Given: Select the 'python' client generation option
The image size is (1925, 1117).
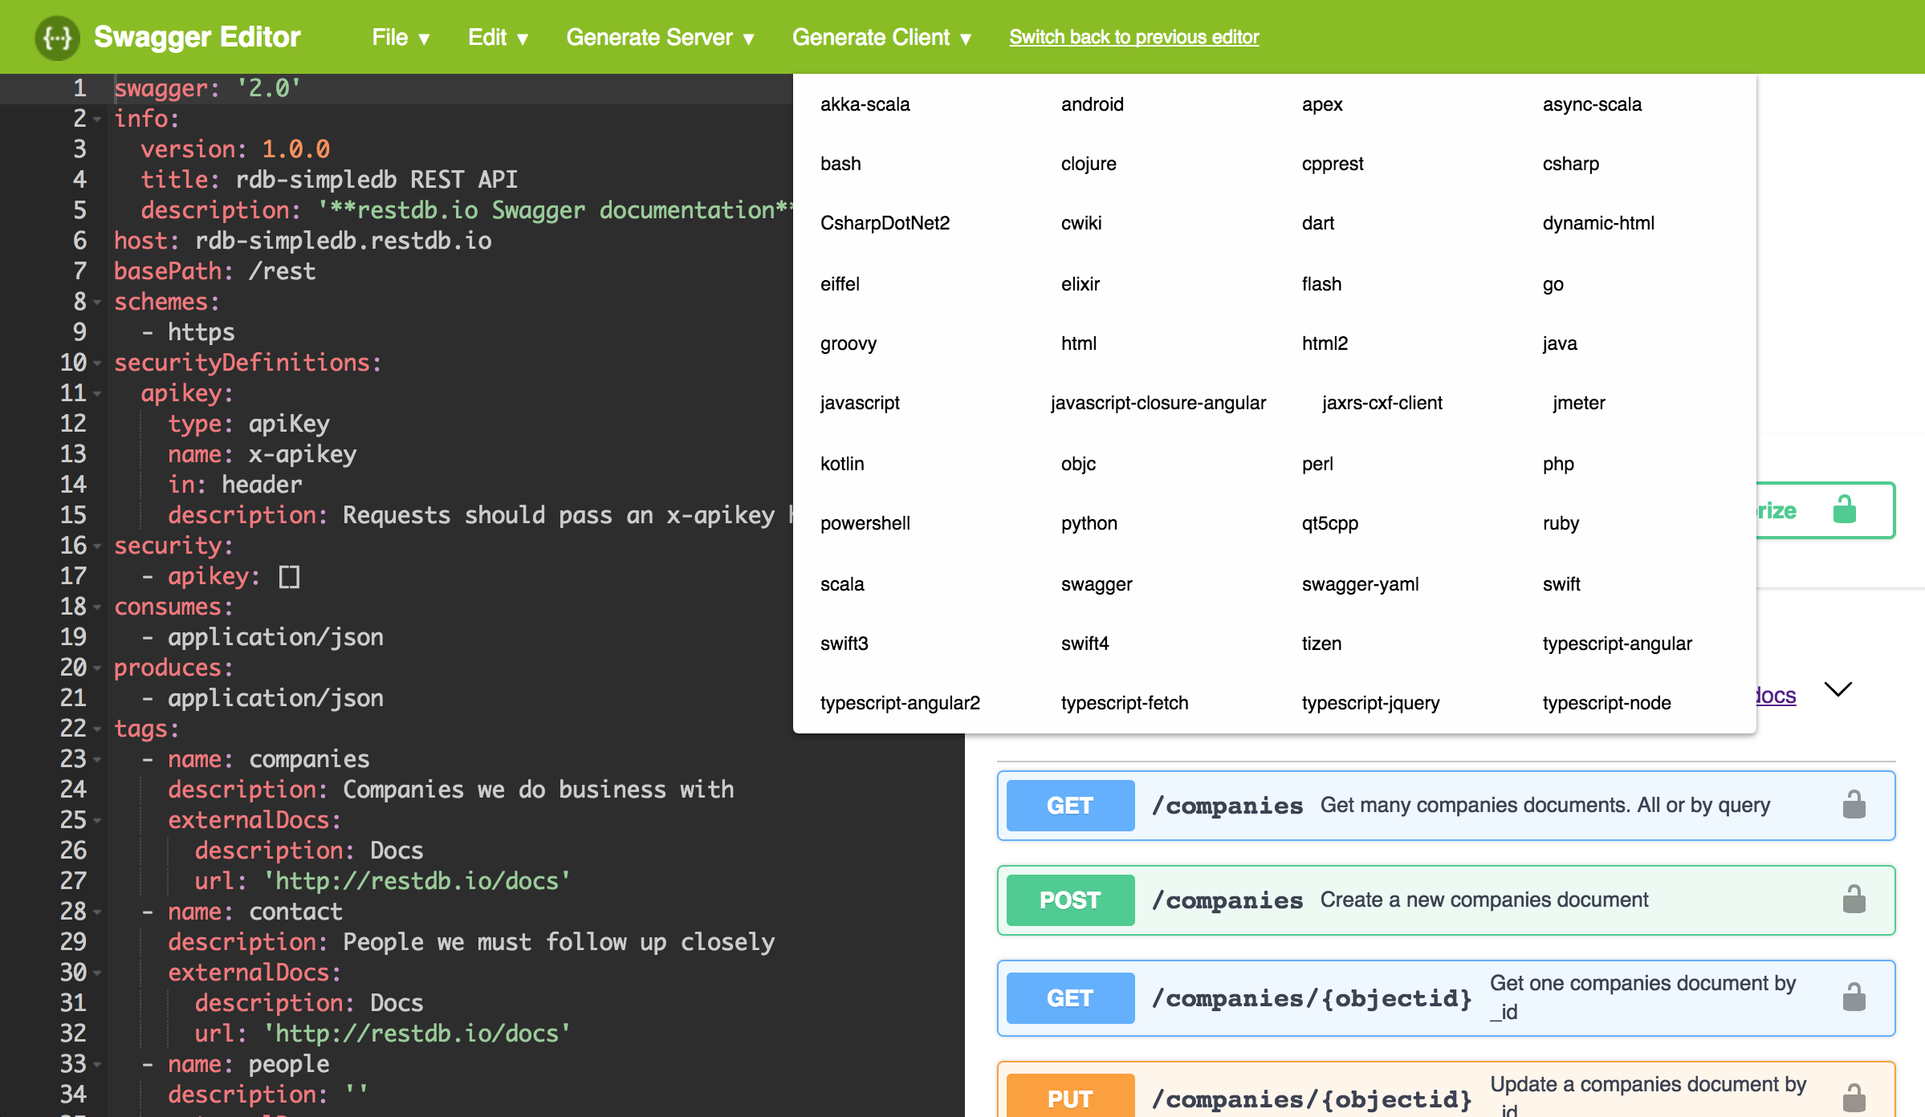Looking at the screenshot, I should coord(1089,522).
